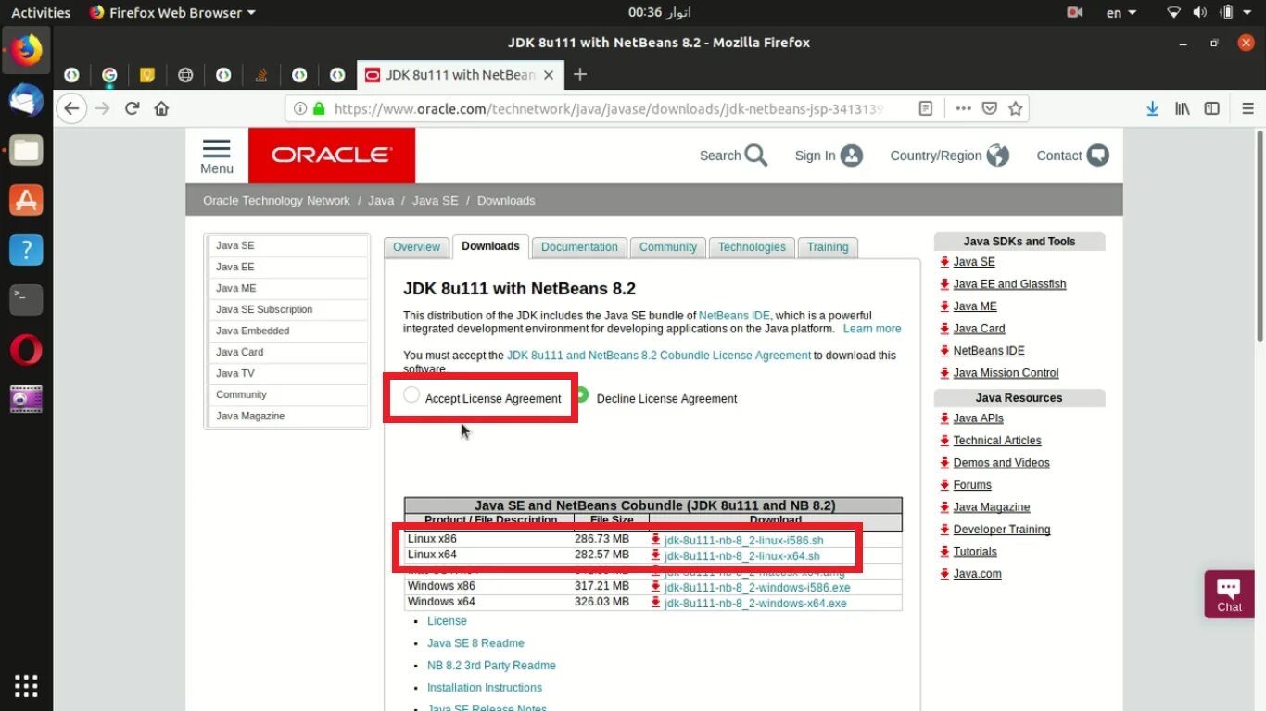Open Java EE and Glassfish sidebar link

point(1009,284)
